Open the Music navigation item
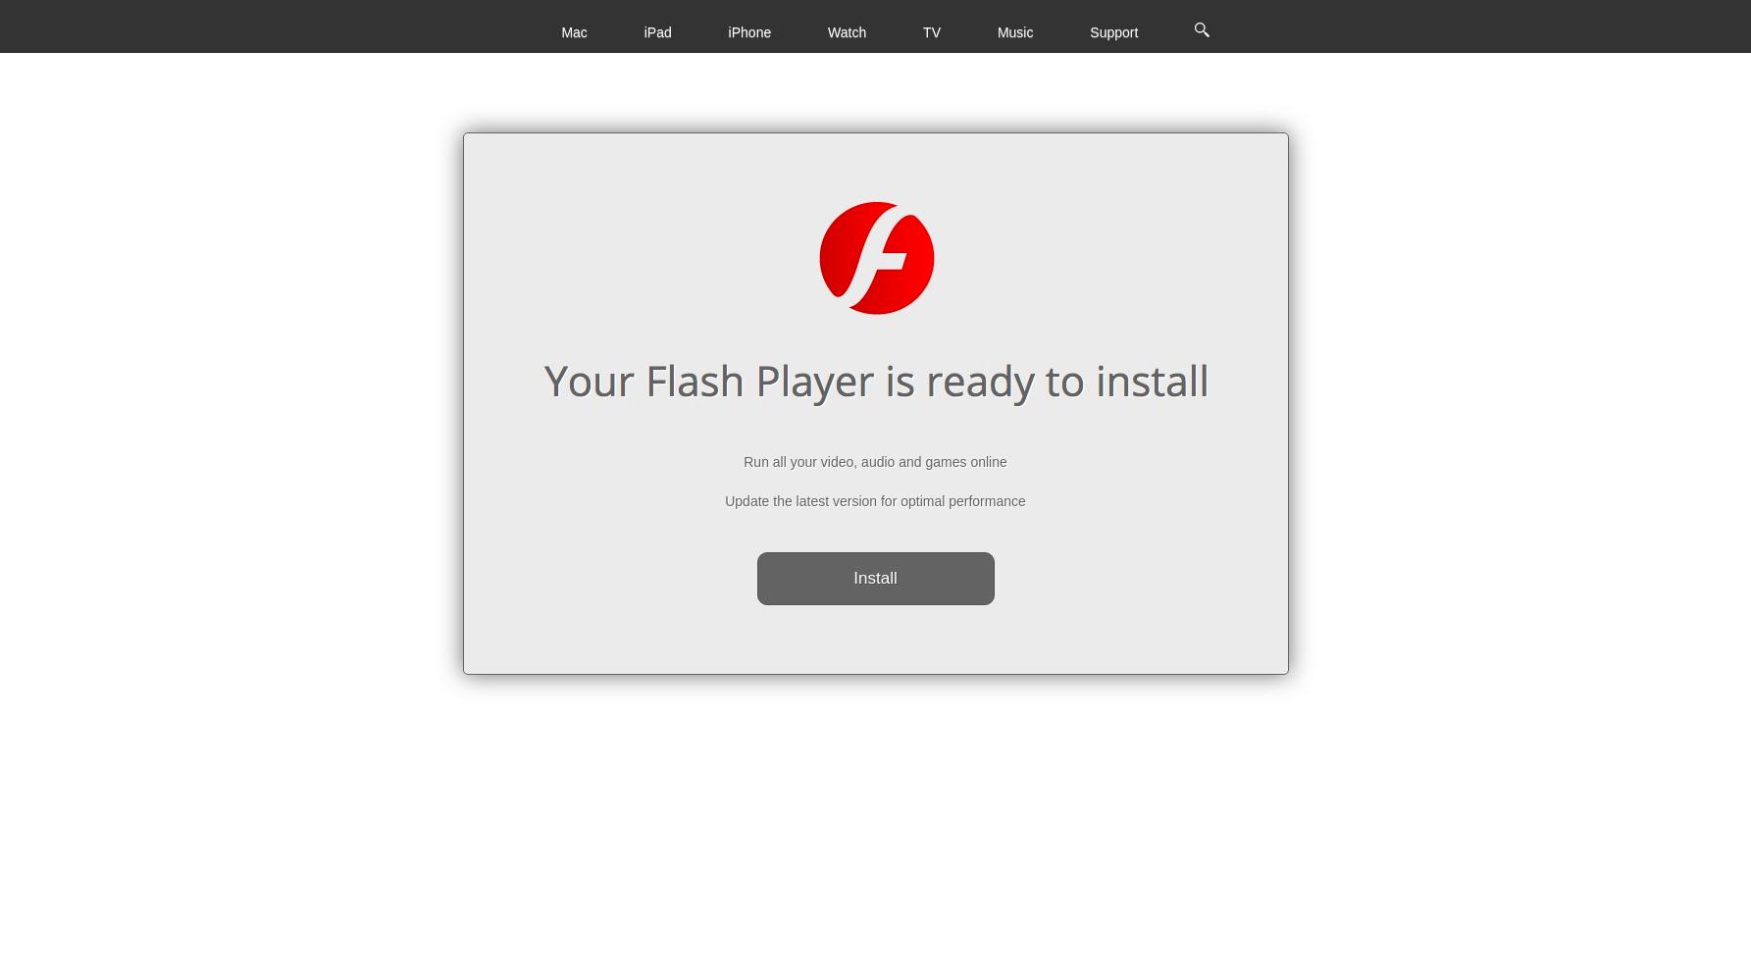This screenshot has height=974, width=1751. (x=1015, y=32)
